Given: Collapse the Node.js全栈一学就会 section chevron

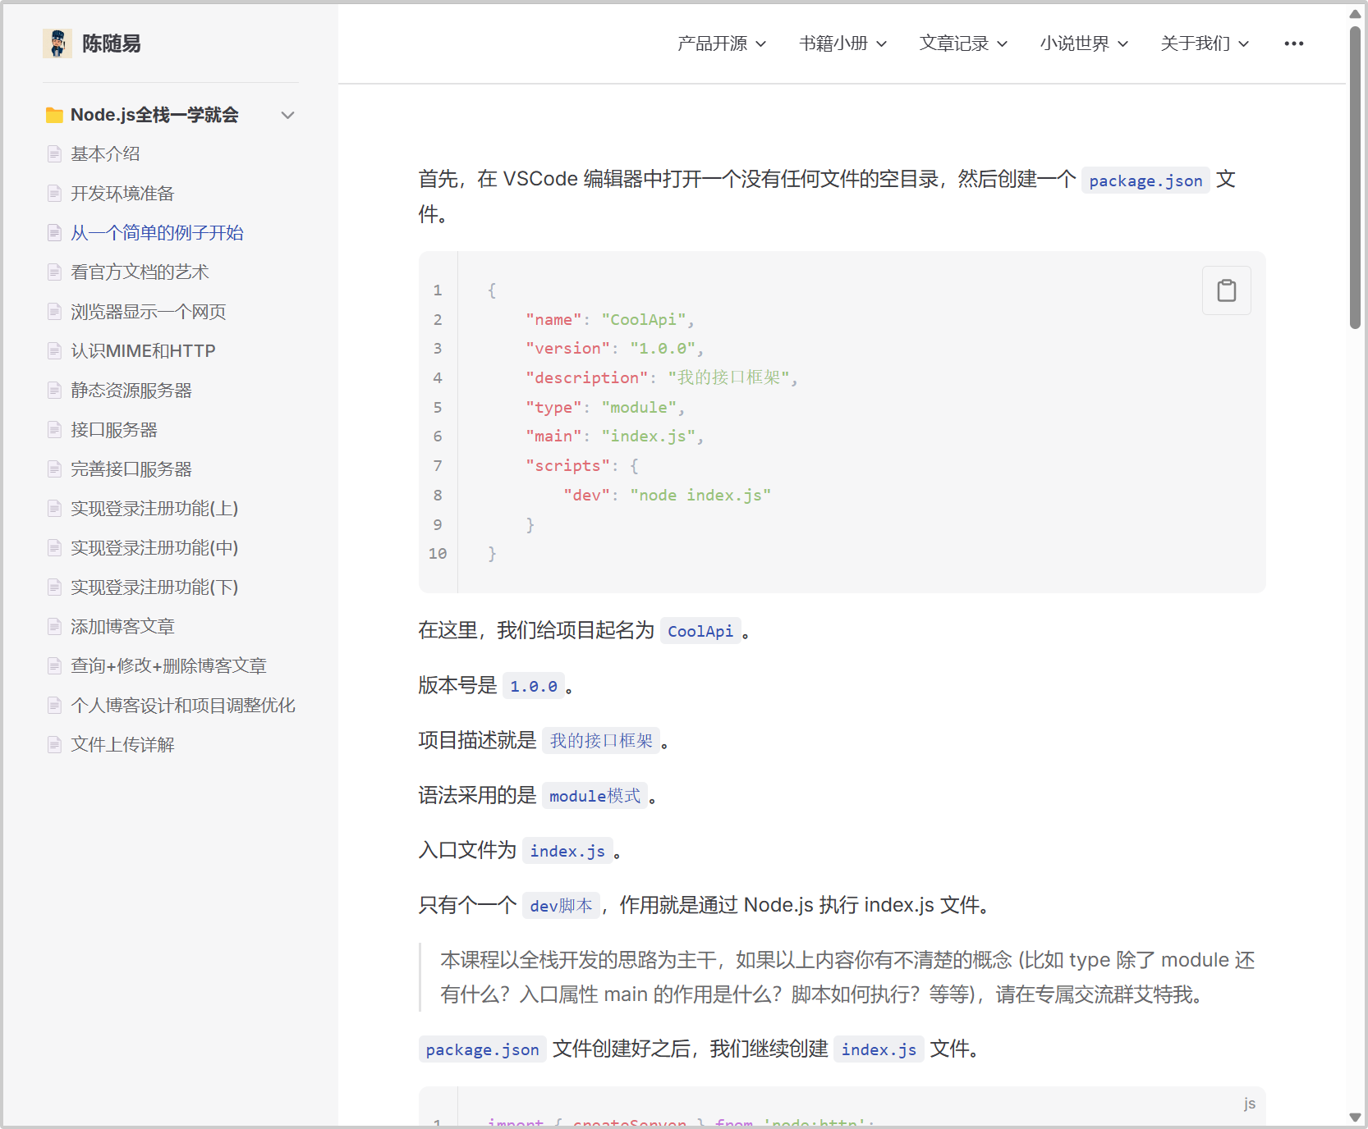Looking at the screenshot, I should pyautogui.click(x=287, y=116).
